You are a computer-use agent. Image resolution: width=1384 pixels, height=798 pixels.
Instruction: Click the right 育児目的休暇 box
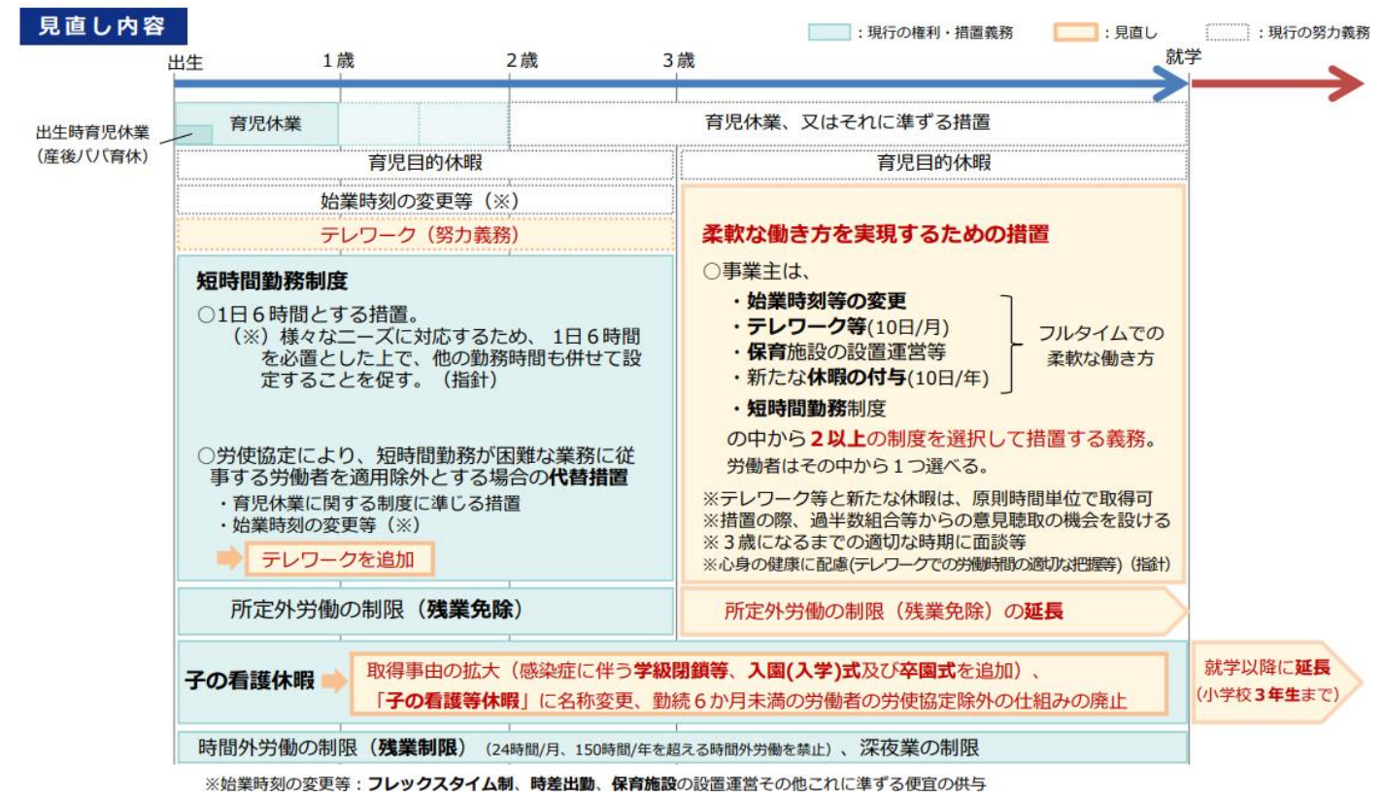pyautogui.click(x=933, y=164)
